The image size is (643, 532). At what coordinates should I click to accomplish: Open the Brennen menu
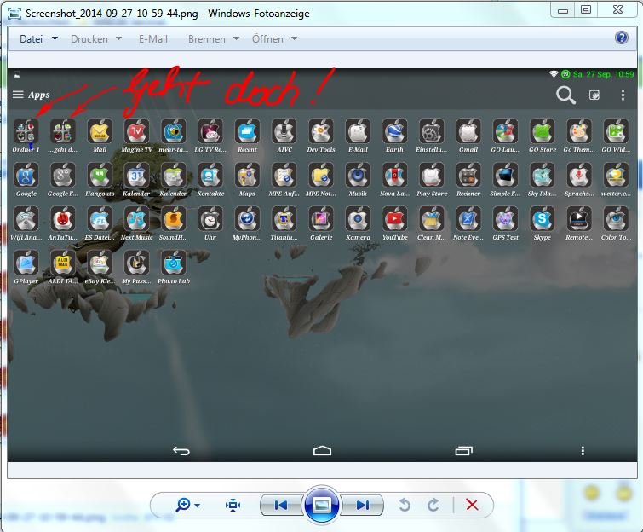[207, 39]
